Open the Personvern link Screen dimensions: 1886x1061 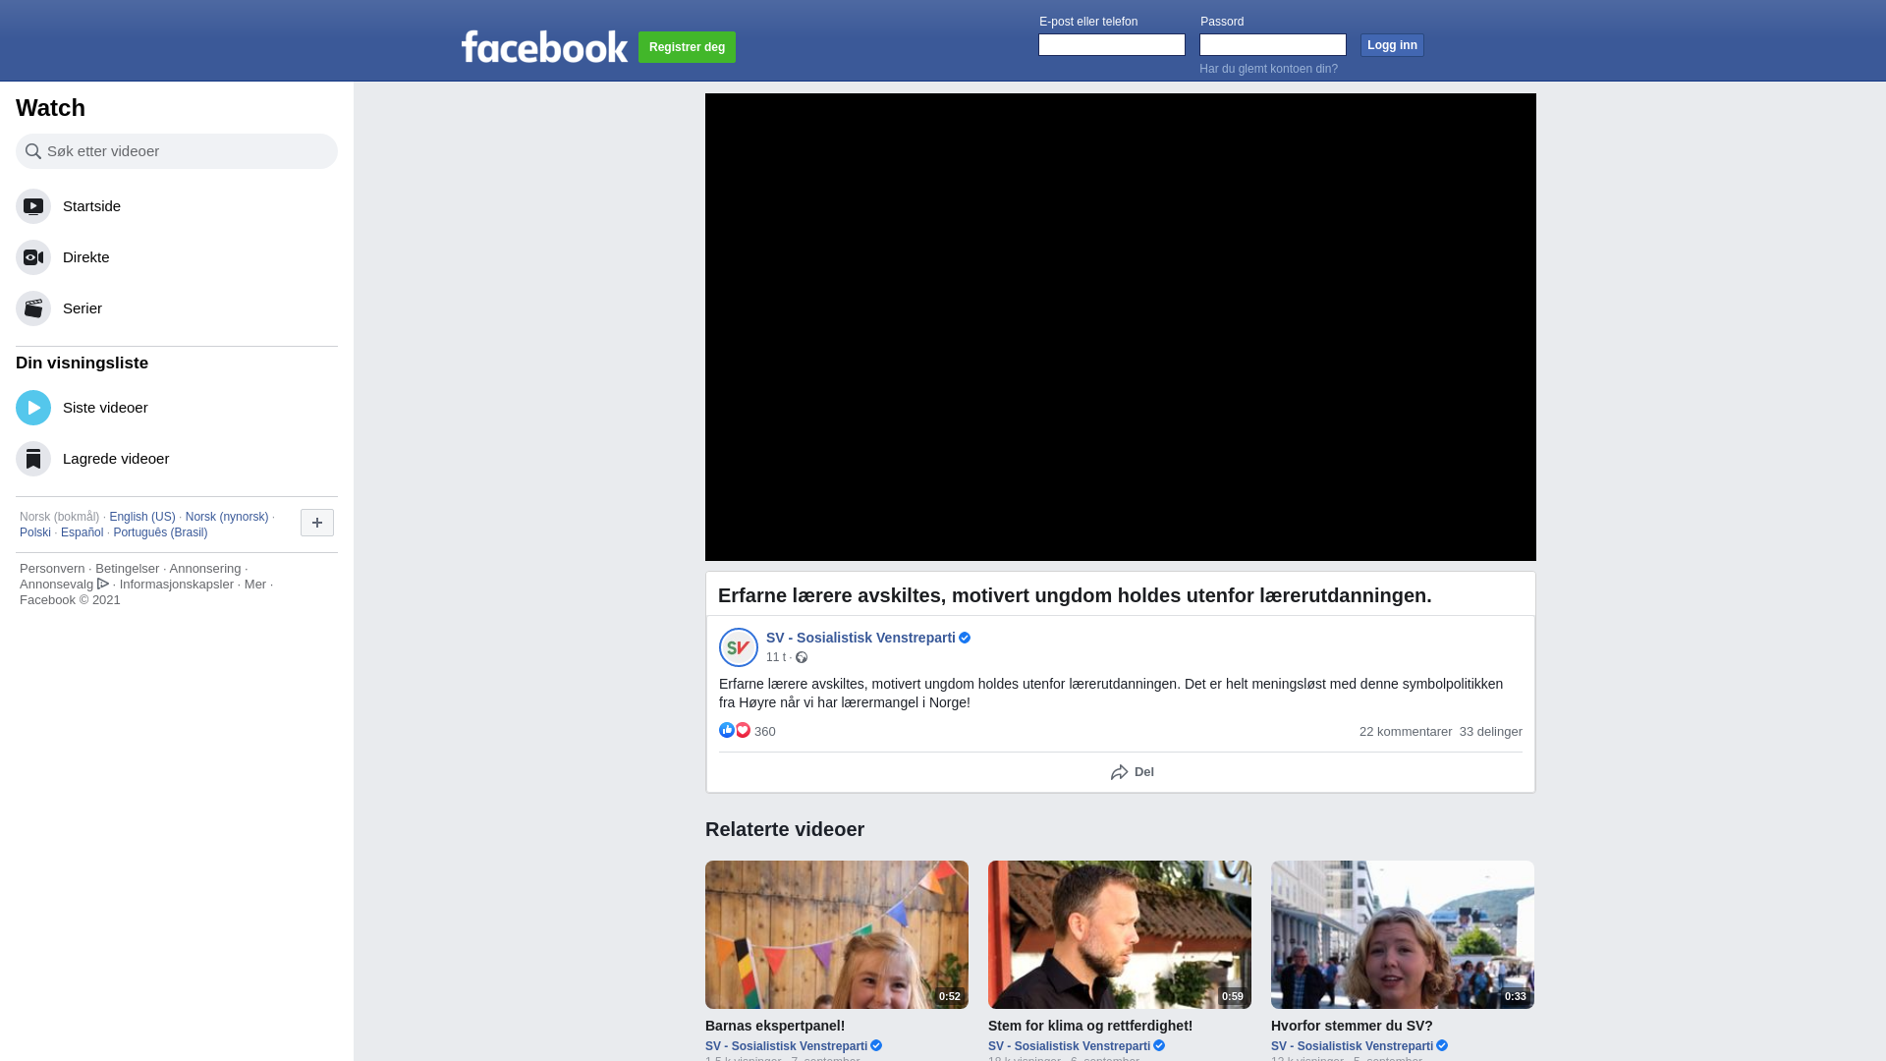point(52,569)
